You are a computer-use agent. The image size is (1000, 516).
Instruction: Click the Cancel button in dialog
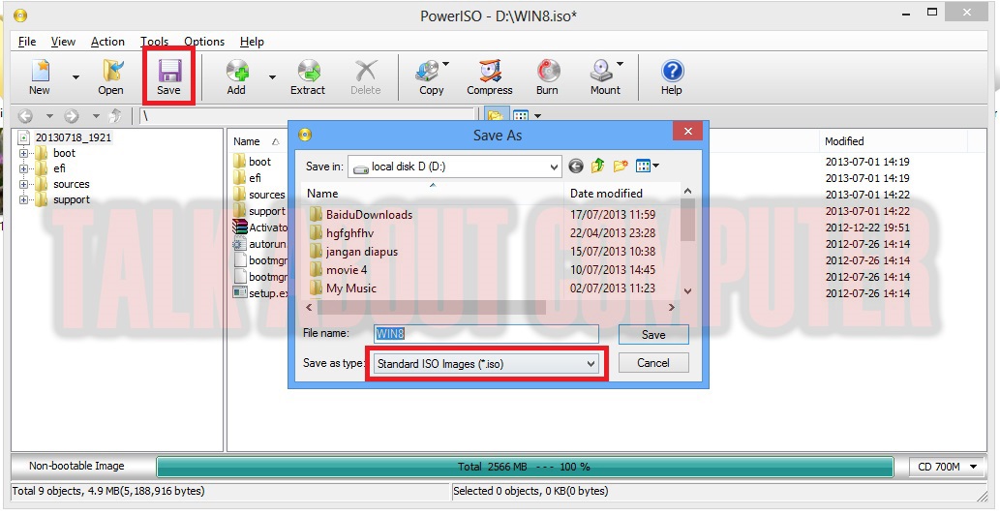(653, 363)
